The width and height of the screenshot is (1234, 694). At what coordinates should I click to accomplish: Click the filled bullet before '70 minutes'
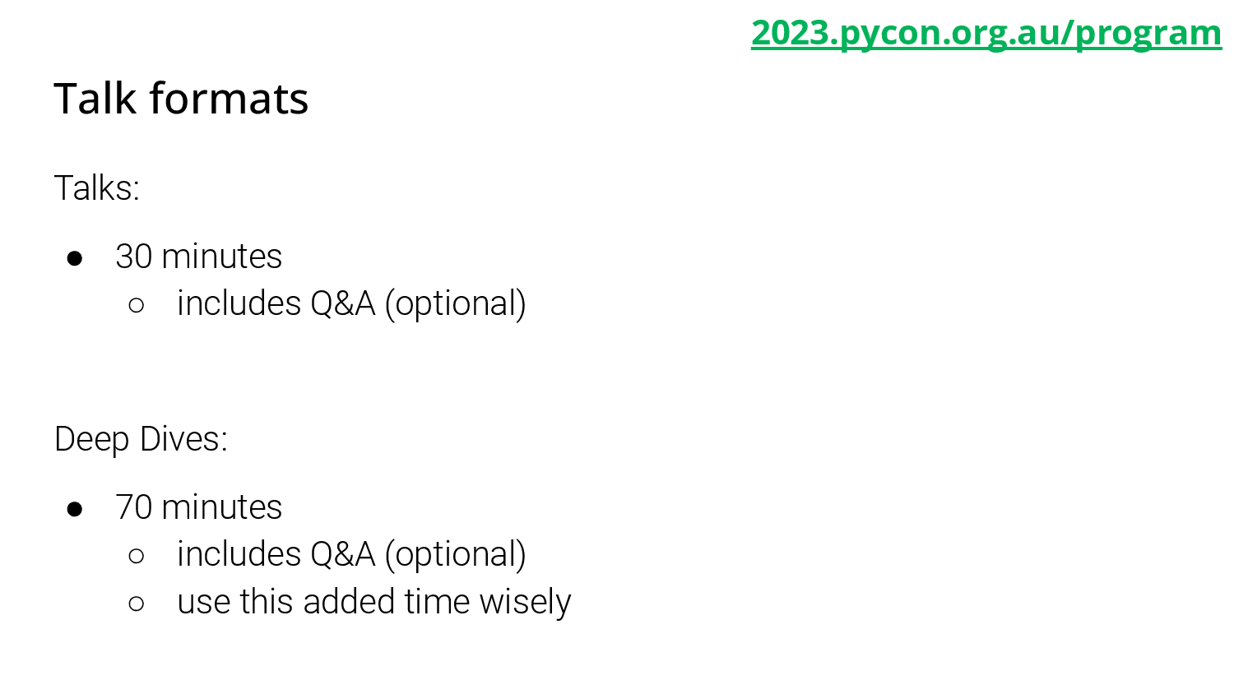75,509
